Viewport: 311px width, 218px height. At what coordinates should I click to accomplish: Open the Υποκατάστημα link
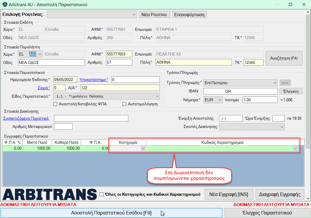point(94,80)
